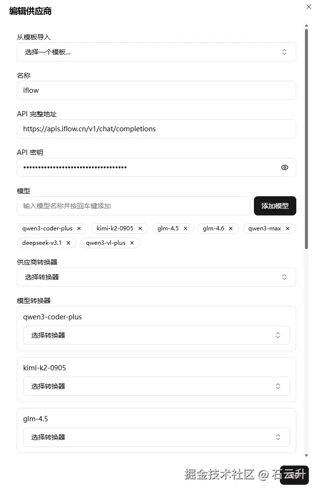318x492 pixels.
Task: Click the qwen3-max tag text
Action: pos(265,228)
